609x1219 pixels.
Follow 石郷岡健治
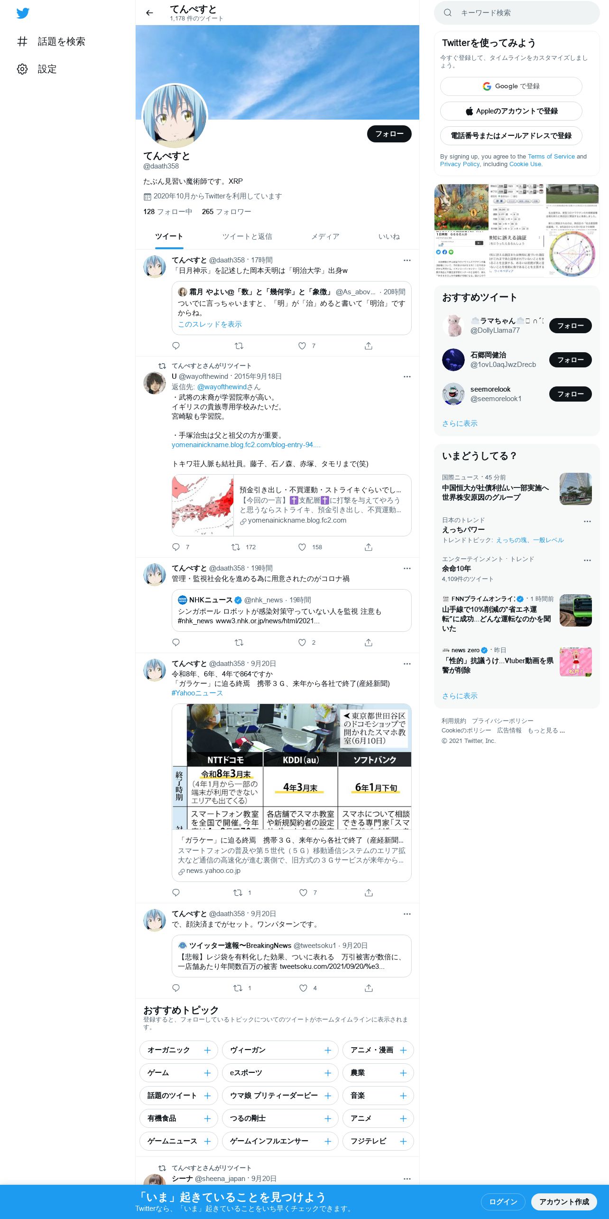(x=570, y=360)
